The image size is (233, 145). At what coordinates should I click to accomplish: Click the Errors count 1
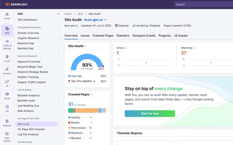[118, 53]
